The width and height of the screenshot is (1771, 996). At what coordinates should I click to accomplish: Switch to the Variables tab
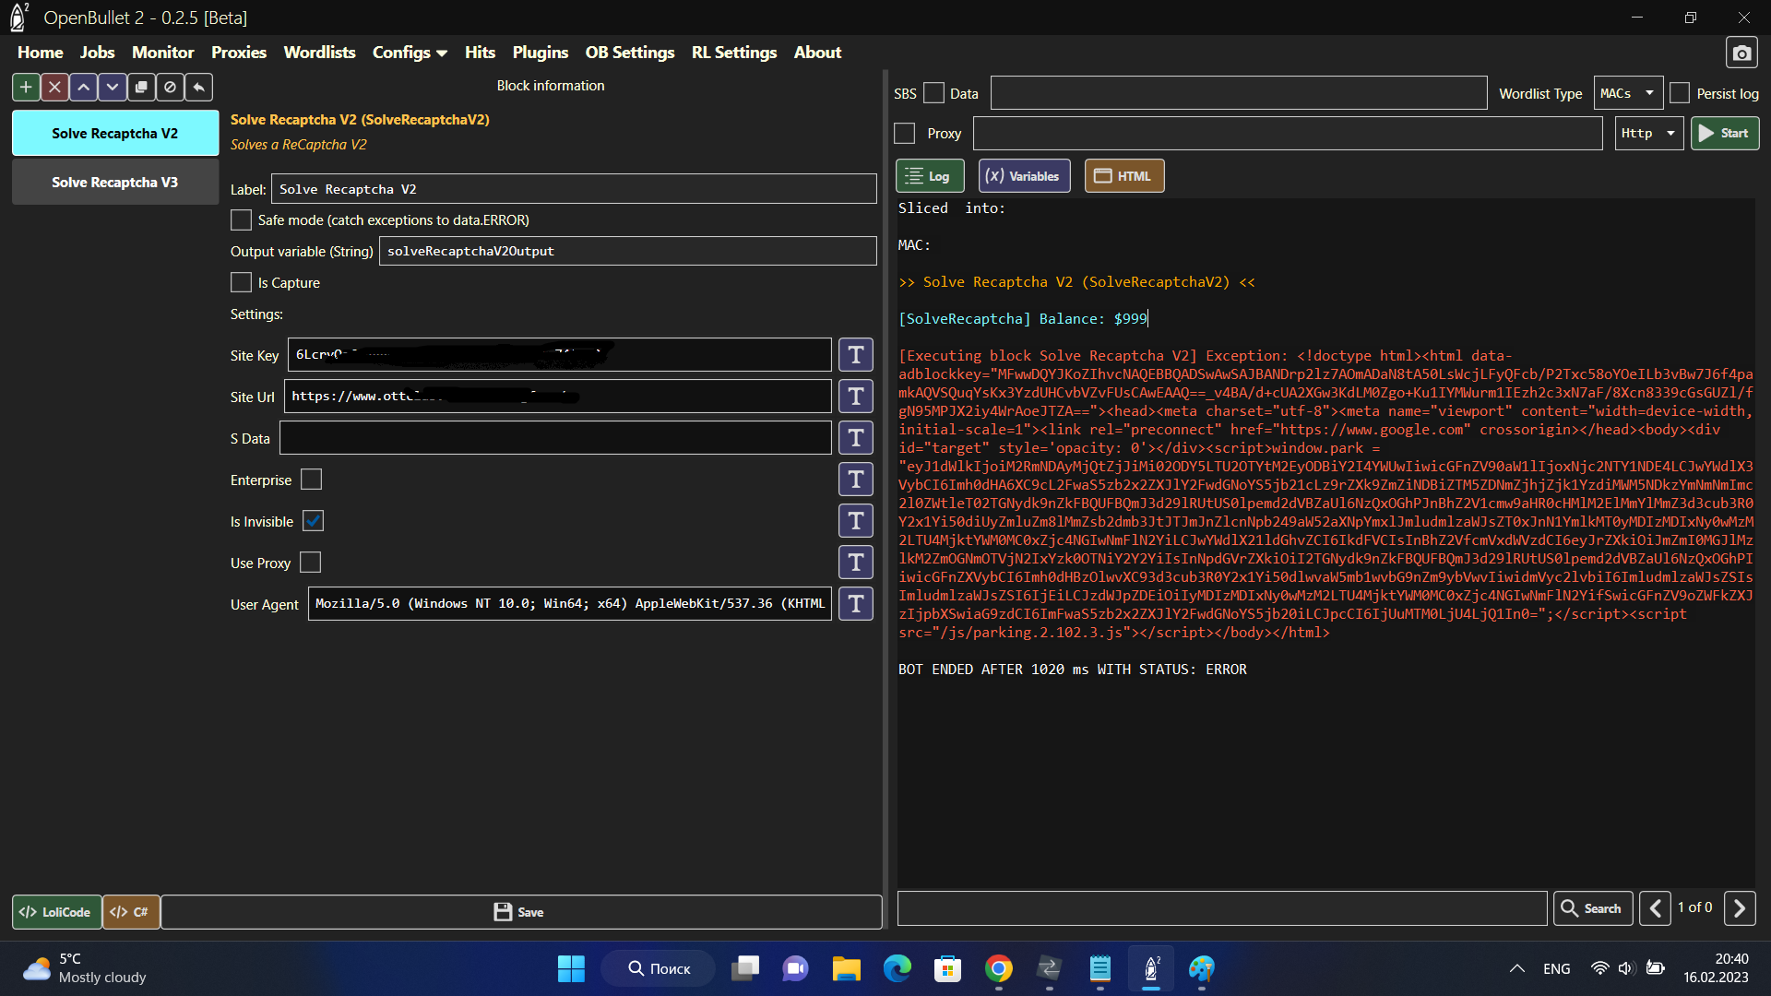pyautogui.click(x=1024, y=176)
